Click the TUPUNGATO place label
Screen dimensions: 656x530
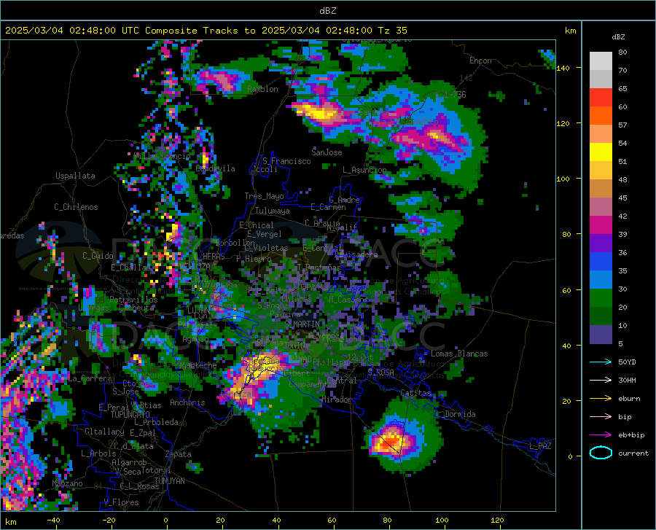[x=130, y=415]
